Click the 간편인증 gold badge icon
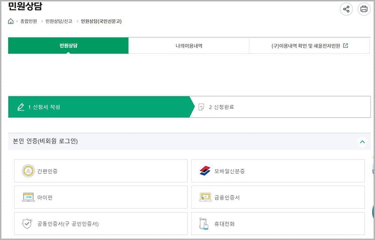 point(28,171)
